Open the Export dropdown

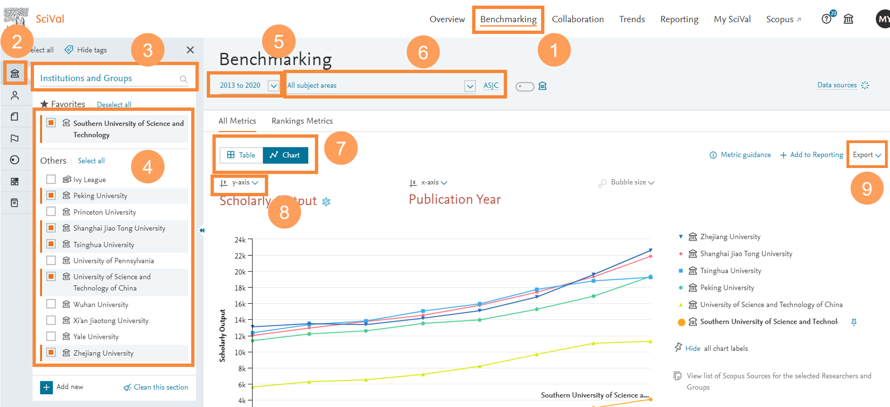[867, 155]
